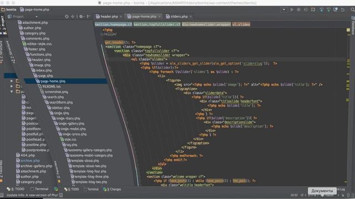This screenshot has width=355, height=199.
Task: Click the VCS update project icon
Action: [x=322, y=10]
